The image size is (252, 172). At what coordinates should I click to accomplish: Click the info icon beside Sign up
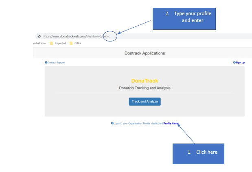[x=234, y=63]
